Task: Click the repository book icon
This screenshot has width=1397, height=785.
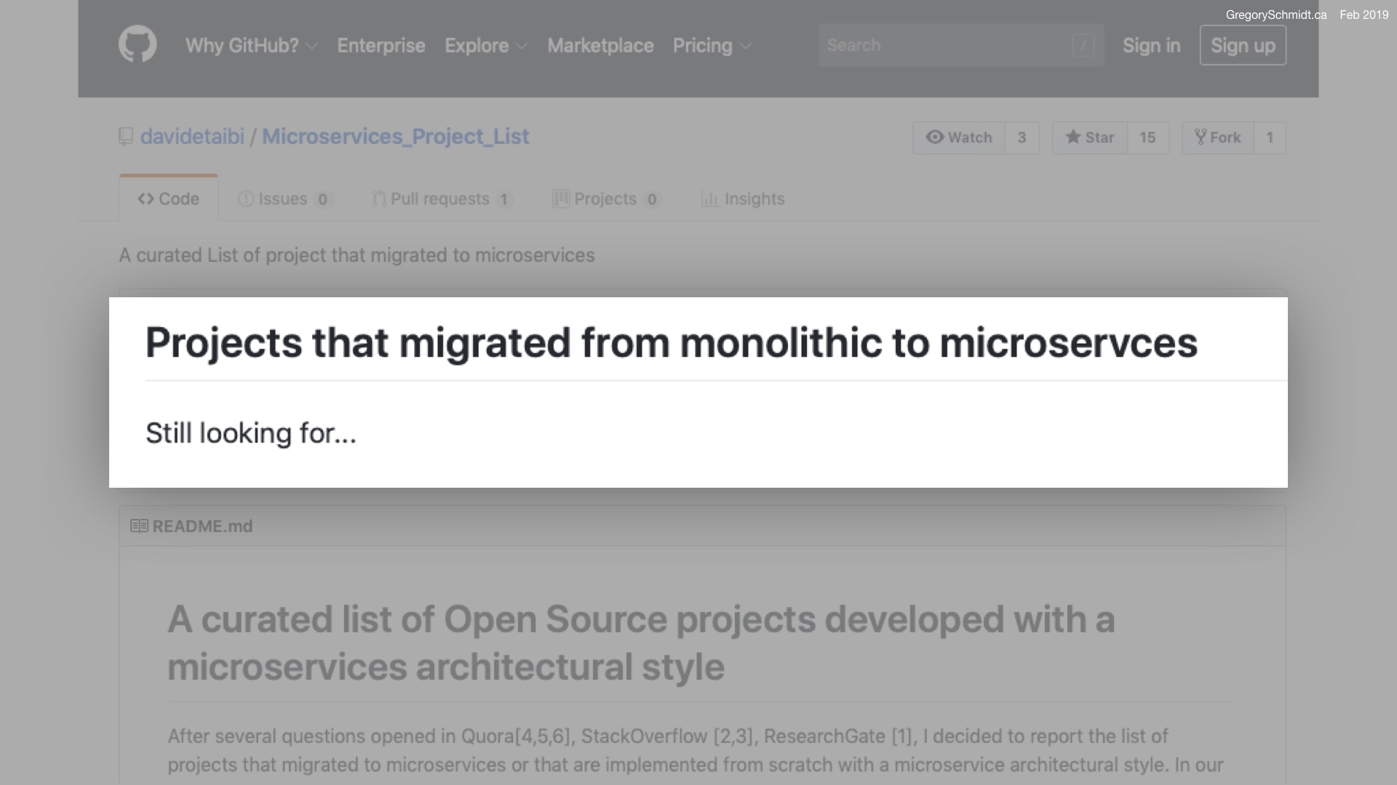Action: coord(126,137)
